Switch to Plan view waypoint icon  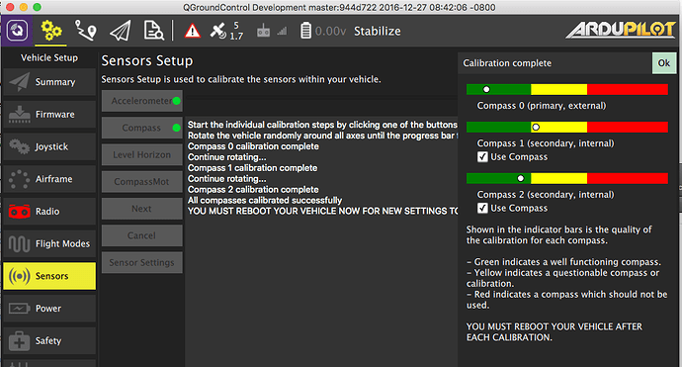point(85,31)
